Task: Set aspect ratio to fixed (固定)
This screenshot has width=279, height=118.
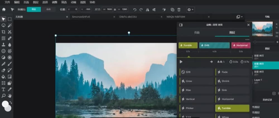Action: pyautogui.click(x=34, y=9)
